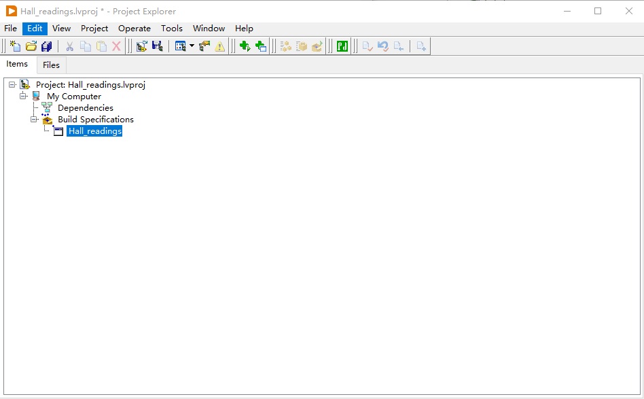The image size is (644, 399).
Task: Click the document with plus icon
Action: [x=421, y=46]
